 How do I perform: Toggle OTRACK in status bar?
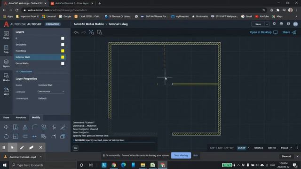[x=259, y=148]
